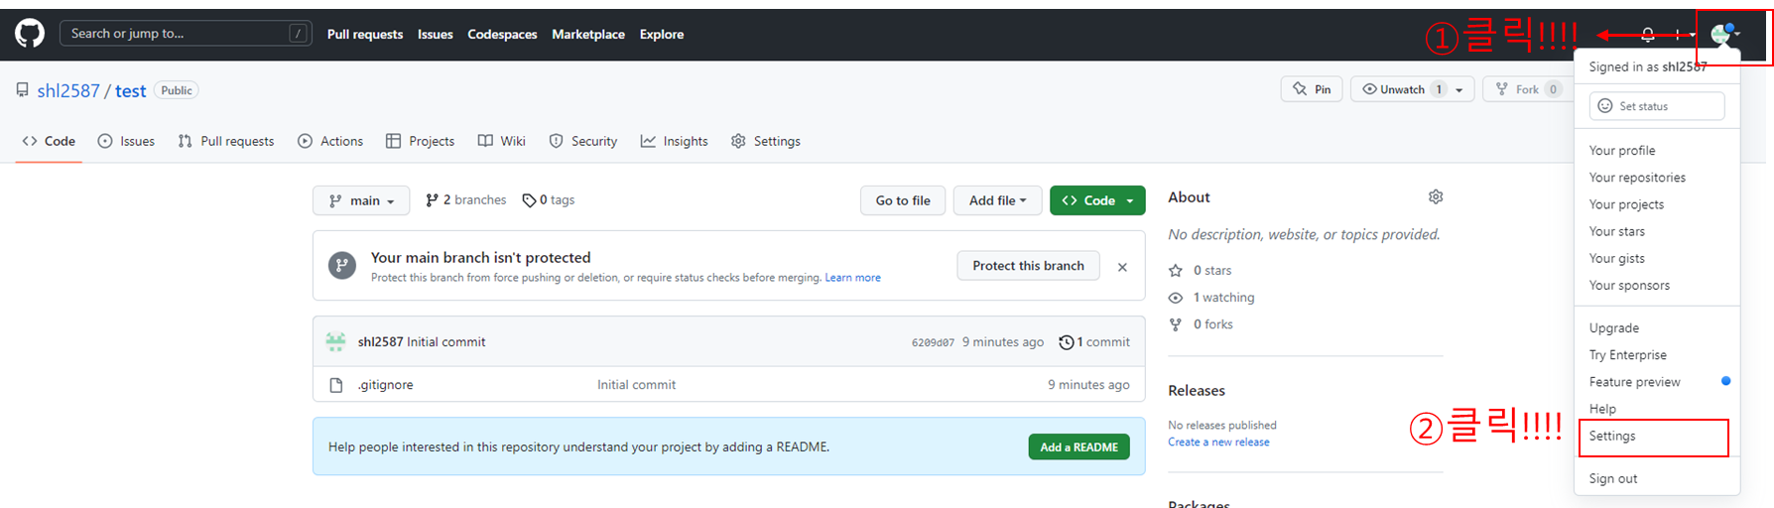Open the notifications bell icon
Viewport: 1774px width, 508px height.
1648,35
